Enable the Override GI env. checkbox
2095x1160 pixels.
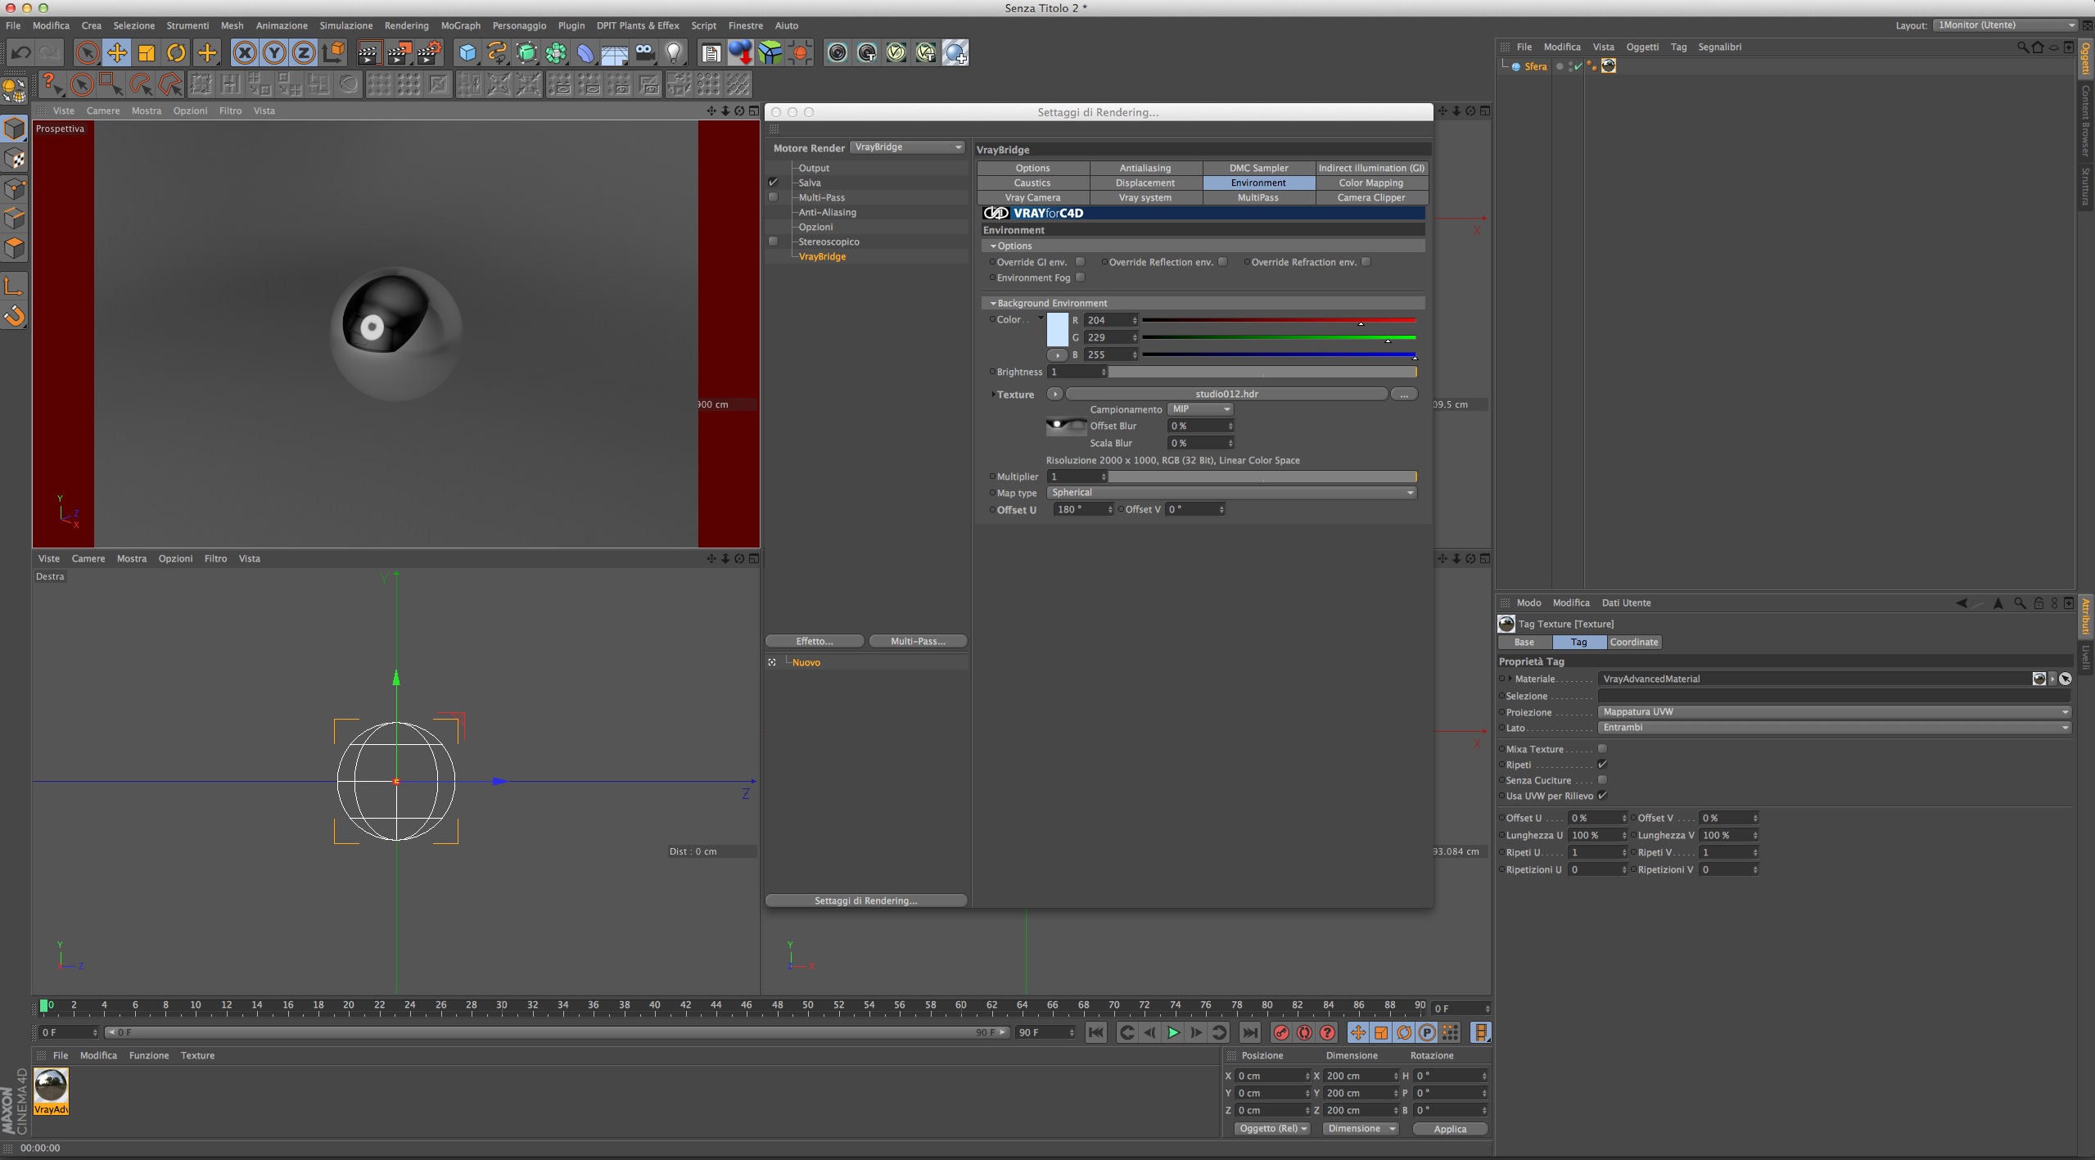[1080, 262]
